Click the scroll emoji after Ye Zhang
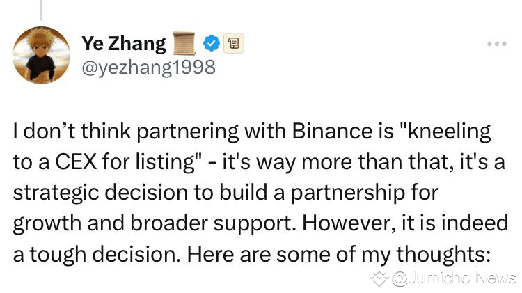The height and width of the screenshot is (293, 522). point(184,44)
